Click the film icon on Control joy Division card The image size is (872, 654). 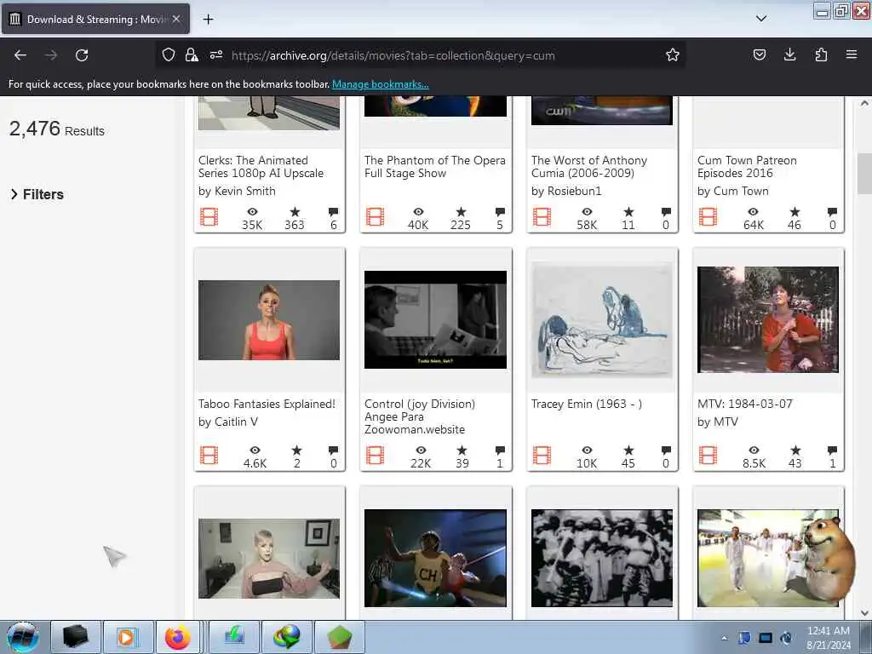[376, 455]
